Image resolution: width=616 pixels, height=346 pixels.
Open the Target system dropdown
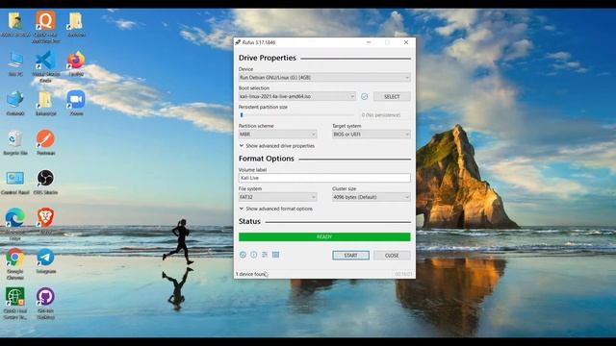click(x=372, y=135)
